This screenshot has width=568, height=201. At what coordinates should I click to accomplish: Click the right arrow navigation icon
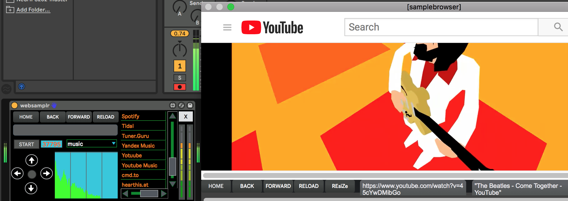pos(46,173)
